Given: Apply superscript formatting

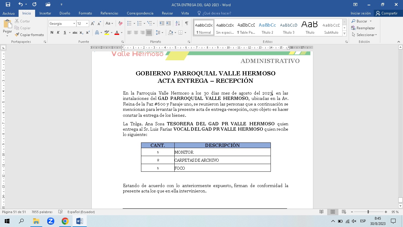Looking at the screenshot, I should (x=88, y=33).
